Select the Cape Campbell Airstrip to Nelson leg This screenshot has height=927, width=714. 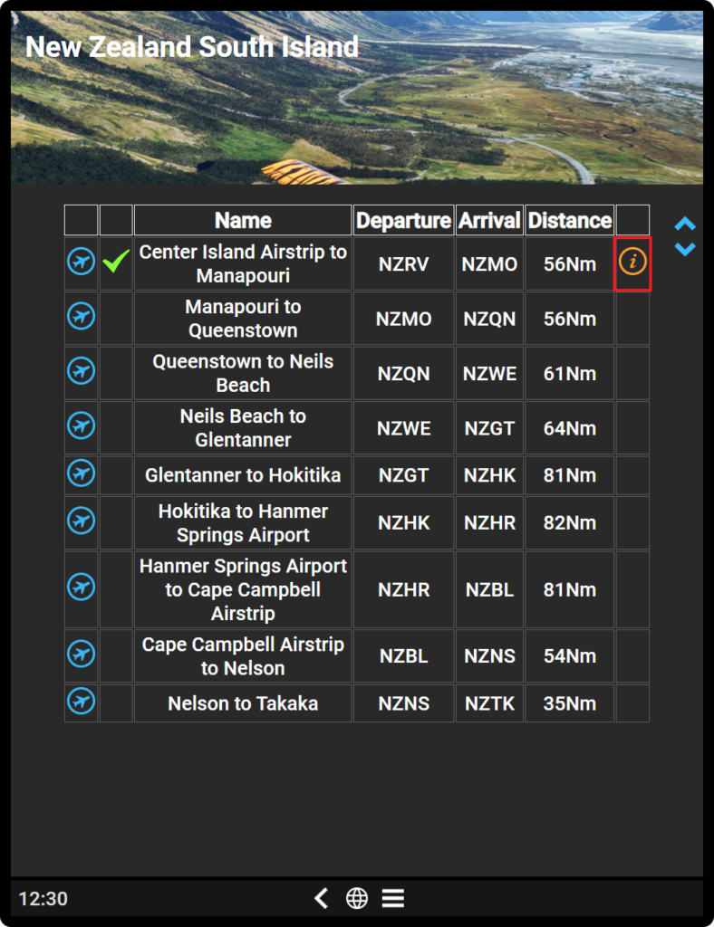(357, 655)
